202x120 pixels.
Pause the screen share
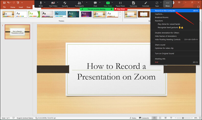coord(120,4)
